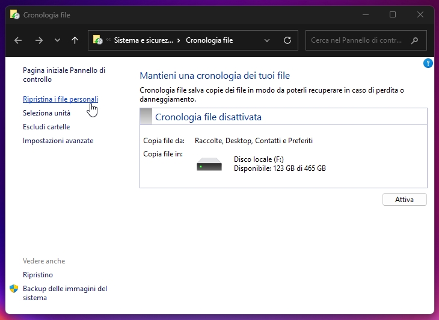Click Disponibile: 123 GB di 465 GB text
The image size is (439, 320).
(x=280, y=168)
